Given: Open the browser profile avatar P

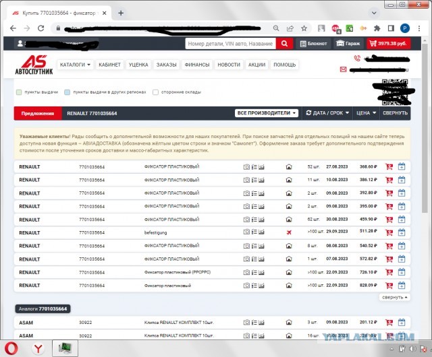Looking at the screenshot, I should tap(405, 28).
